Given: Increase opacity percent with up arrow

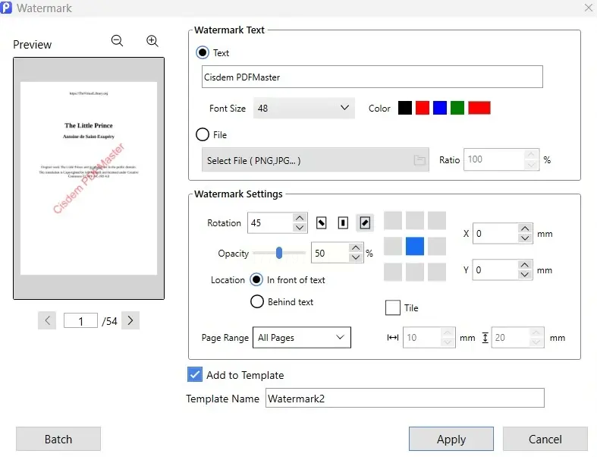Looking at the screenshot, I should pos(356,248).
